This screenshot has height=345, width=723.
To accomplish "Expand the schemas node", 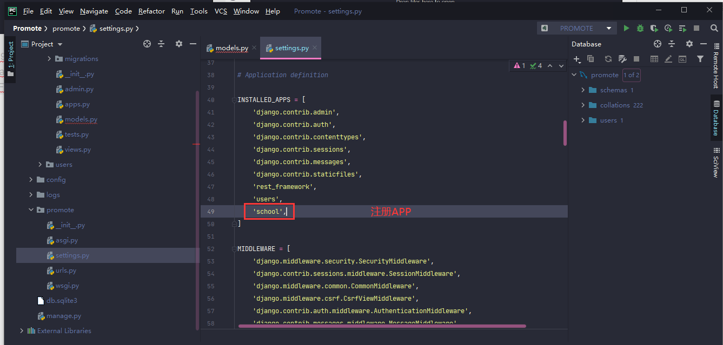I will coord(583,90).
